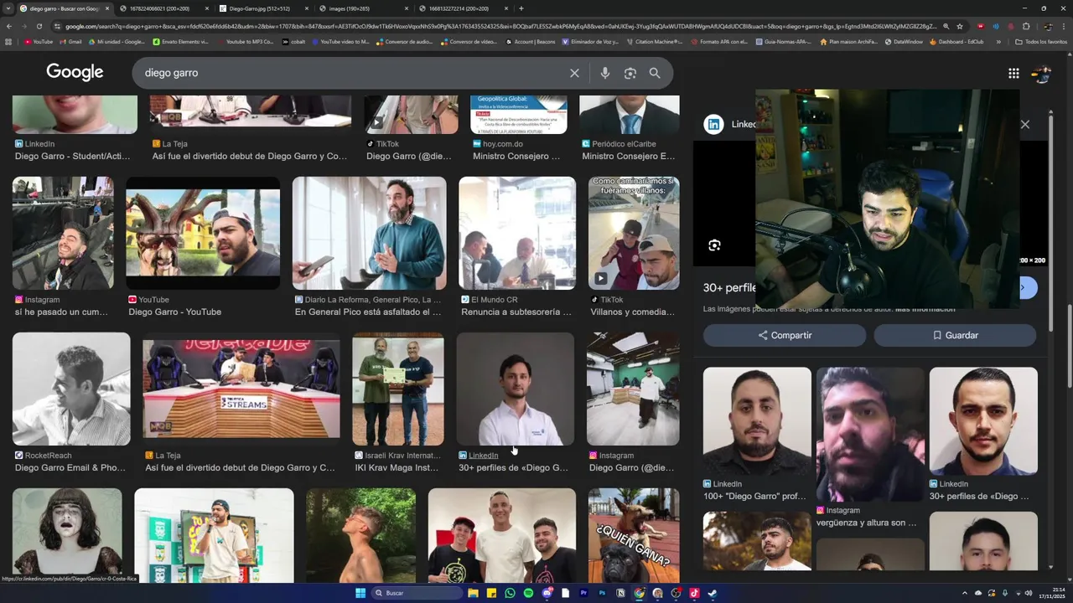Viewport: 1073px width, 603px height.
Task: Open Premiere Pro from the taskbar
Action: (583, 593)
